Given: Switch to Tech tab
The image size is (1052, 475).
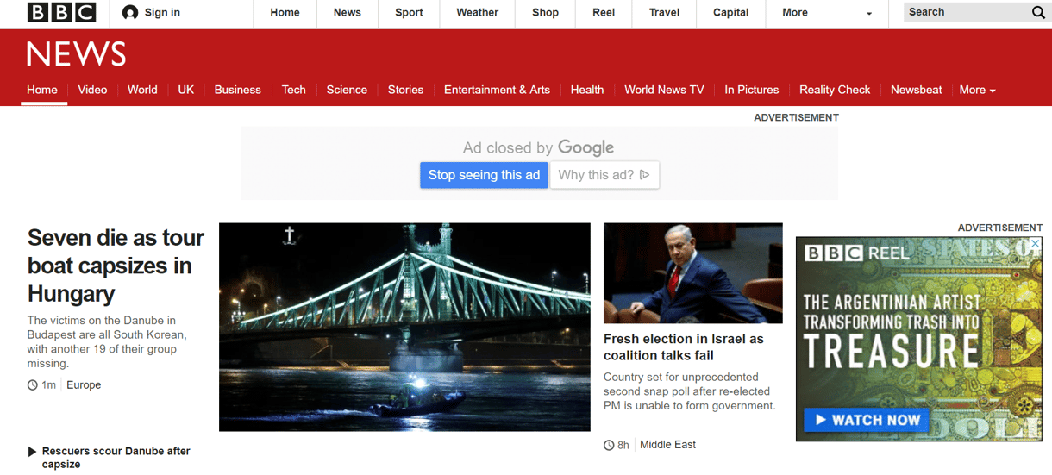Looking at the screenshot, I should click(293, 90).
